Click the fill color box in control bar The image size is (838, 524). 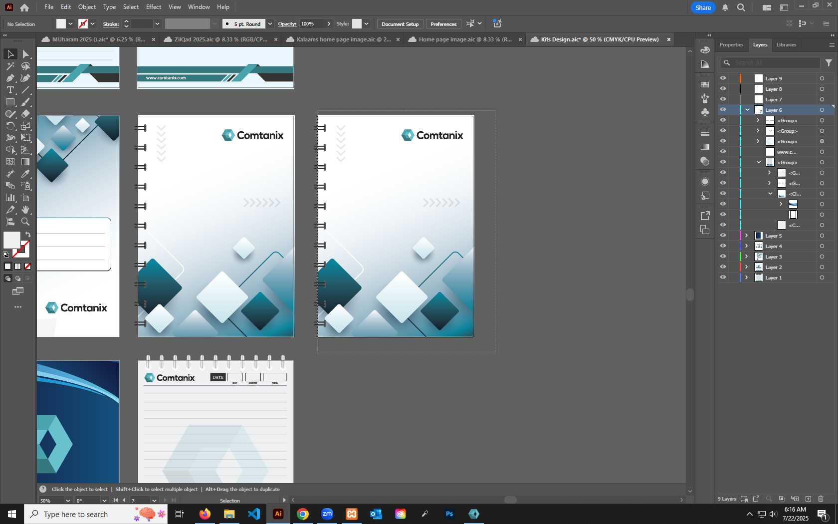tap(61, 24)
